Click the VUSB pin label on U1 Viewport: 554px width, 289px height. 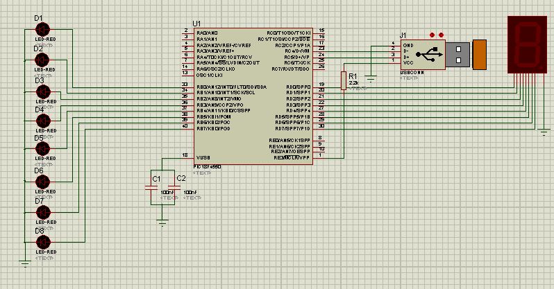203,158
